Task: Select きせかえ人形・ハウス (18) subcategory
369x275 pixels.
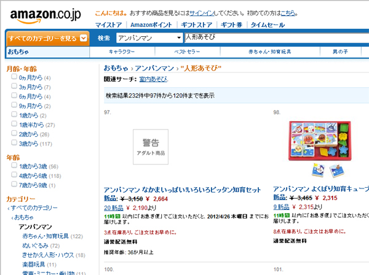Action: 48,255
